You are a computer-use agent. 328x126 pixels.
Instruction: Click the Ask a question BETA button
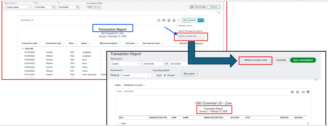click(193, 20)
